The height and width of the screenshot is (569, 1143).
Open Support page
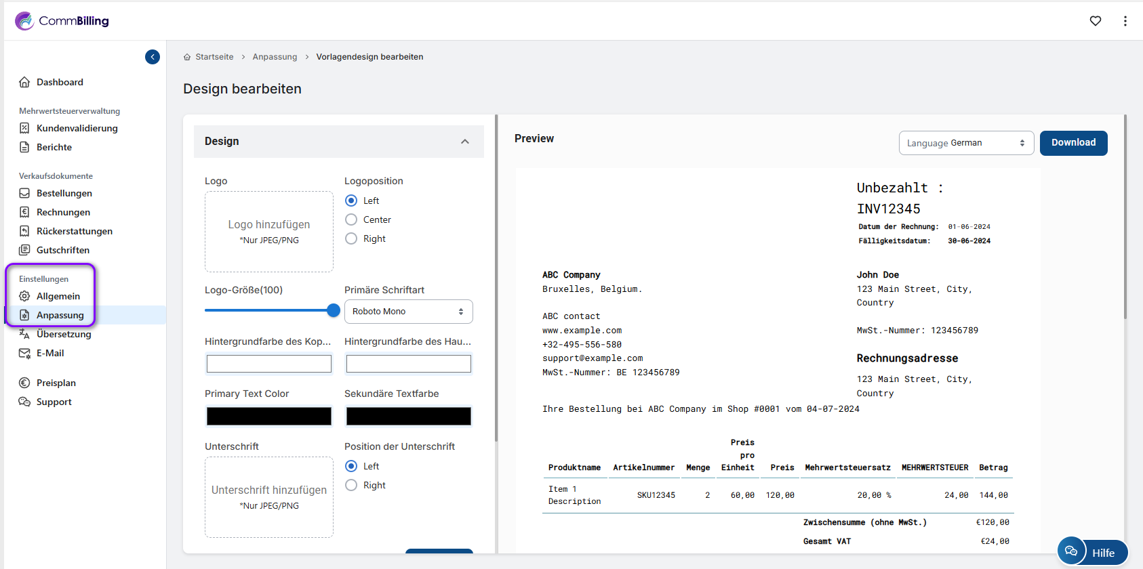pos(54,402)
